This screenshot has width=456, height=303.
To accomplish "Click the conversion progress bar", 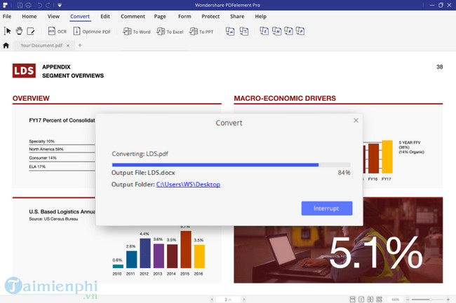I will tap(232, 164).
